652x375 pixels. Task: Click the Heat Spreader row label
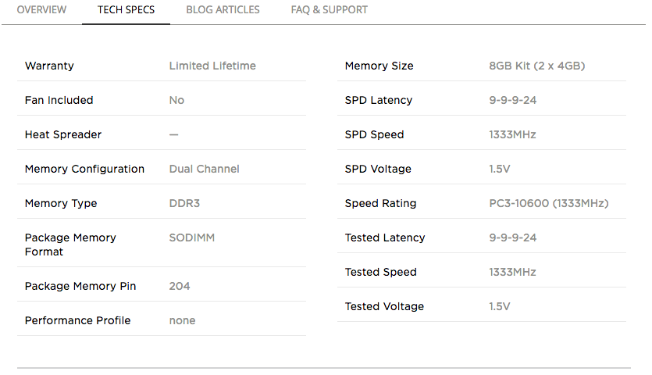(63, 134)
